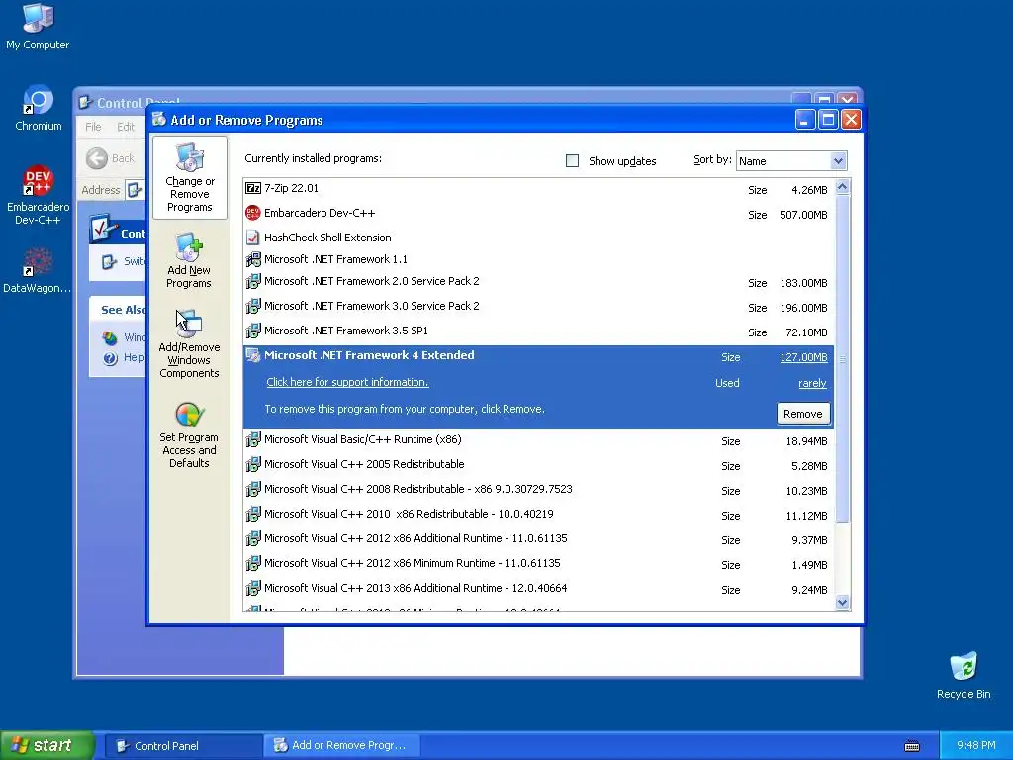Select the Chromium desktop shortcut

tap(39, 109)
